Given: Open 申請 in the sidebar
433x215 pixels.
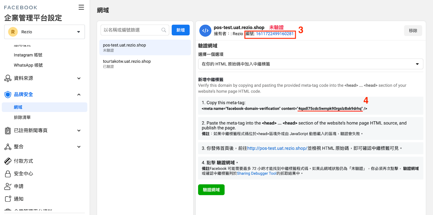Looking at the screenshot, I should click(x=19, y=186).
